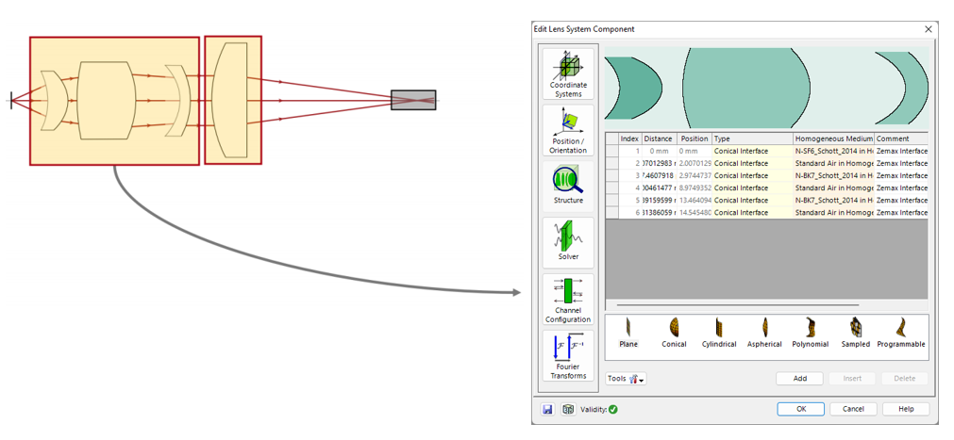The image size is (954, 440).
Task: Choose the Conical surface type
Action: coord(674,333)
